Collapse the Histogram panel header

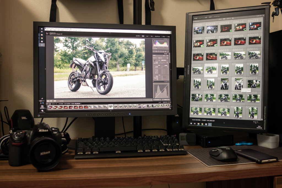(x=168, y=39)
